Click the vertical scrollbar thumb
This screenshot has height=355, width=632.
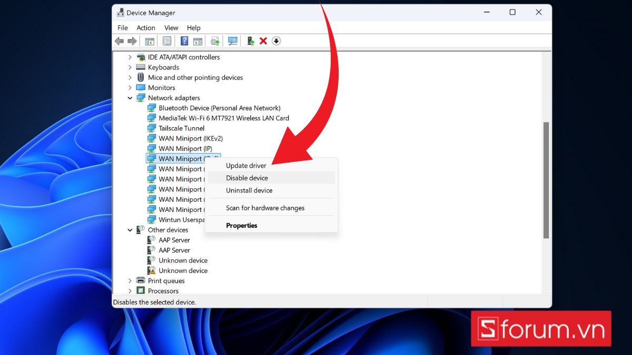pos(546,180)
